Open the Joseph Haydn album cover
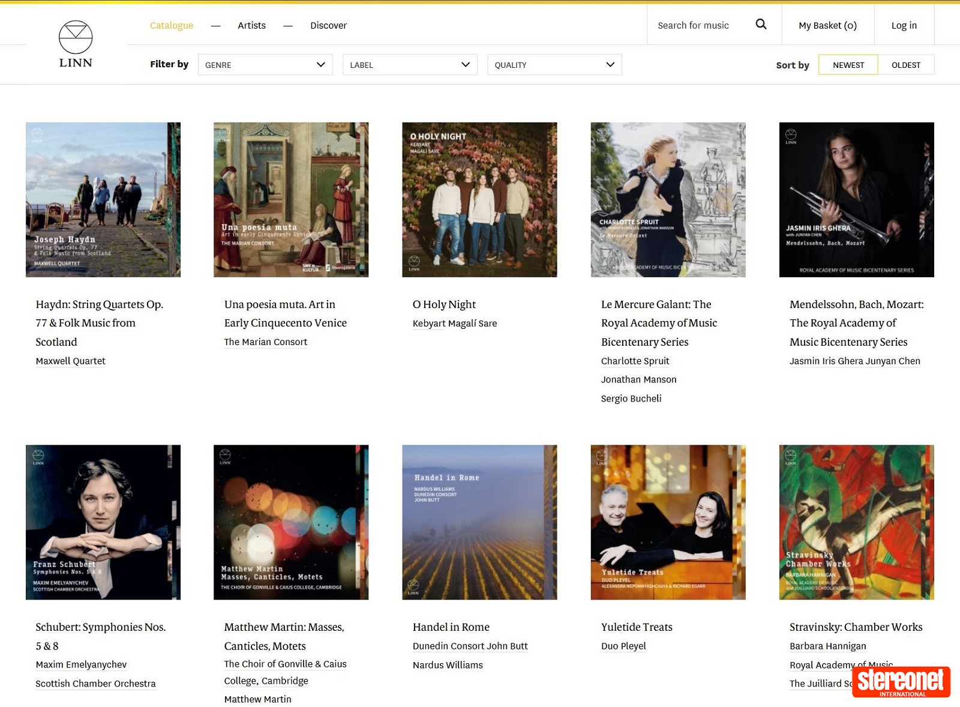This screenshot has height=707, width=960. 103,200
